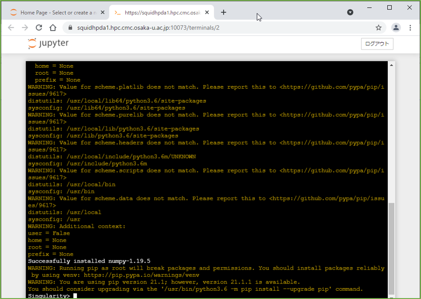The image size is (421, 299).
Task: Click the terminal scrollbar up arrow
Action: [391, 66]
